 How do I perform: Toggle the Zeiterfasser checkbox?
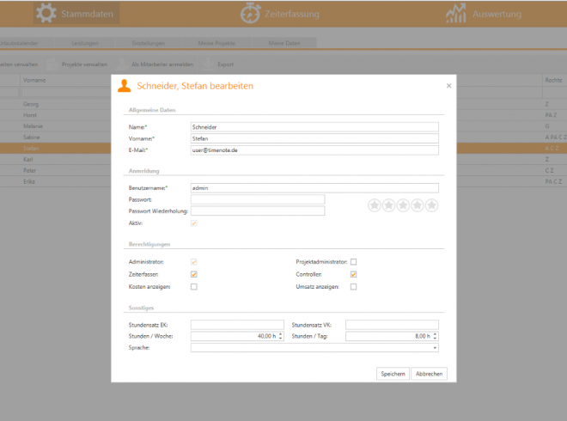194,274
